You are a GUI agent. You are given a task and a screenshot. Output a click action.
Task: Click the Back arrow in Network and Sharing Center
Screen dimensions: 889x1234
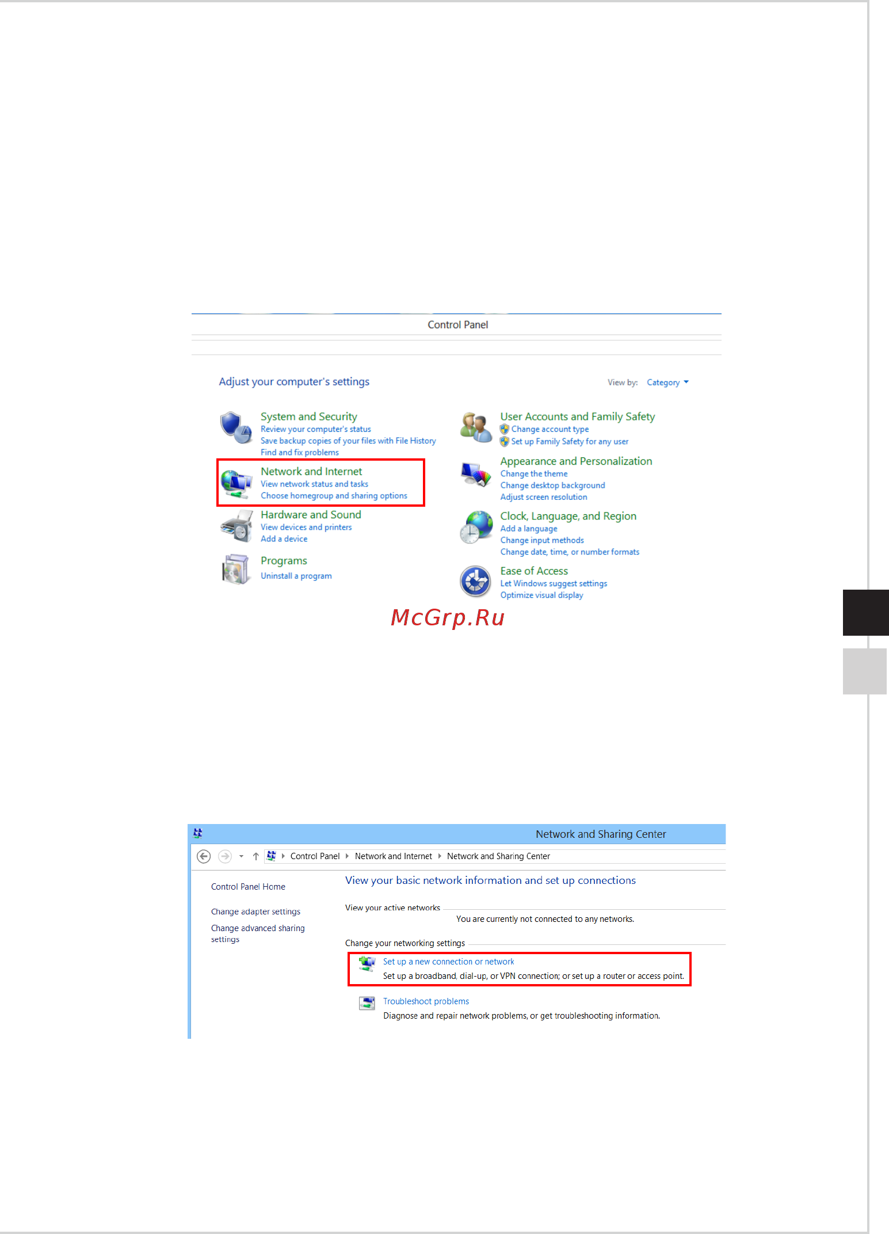(x=204, y=856)
